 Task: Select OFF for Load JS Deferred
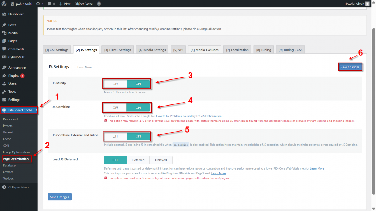click(115, 160)
